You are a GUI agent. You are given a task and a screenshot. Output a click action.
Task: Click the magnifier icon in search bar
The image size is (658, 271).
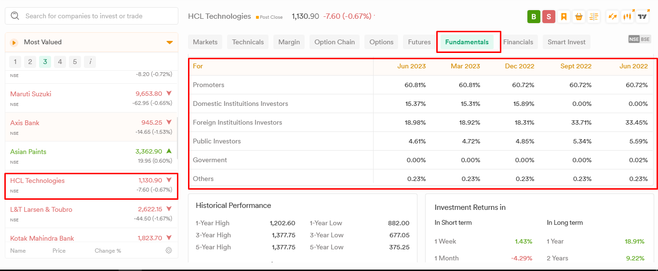[x=15, y=16]
